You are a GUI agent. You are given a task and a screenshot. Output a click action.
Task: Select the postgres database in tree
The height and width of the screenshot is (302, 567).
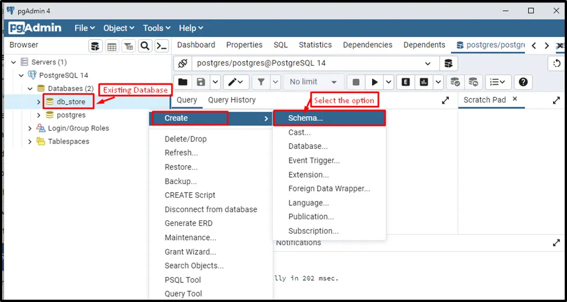[71, 115]
